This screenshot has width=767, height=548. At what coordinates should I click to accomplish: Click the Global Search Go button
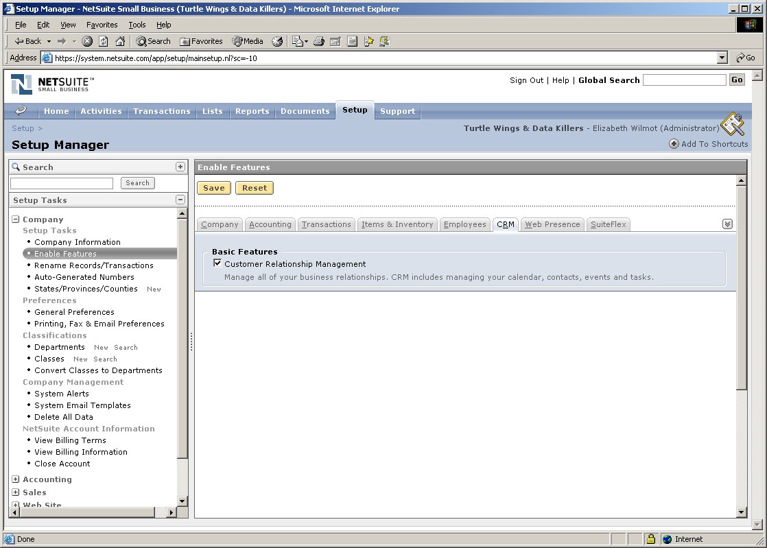pyautogui.click(x=737, y=80)
